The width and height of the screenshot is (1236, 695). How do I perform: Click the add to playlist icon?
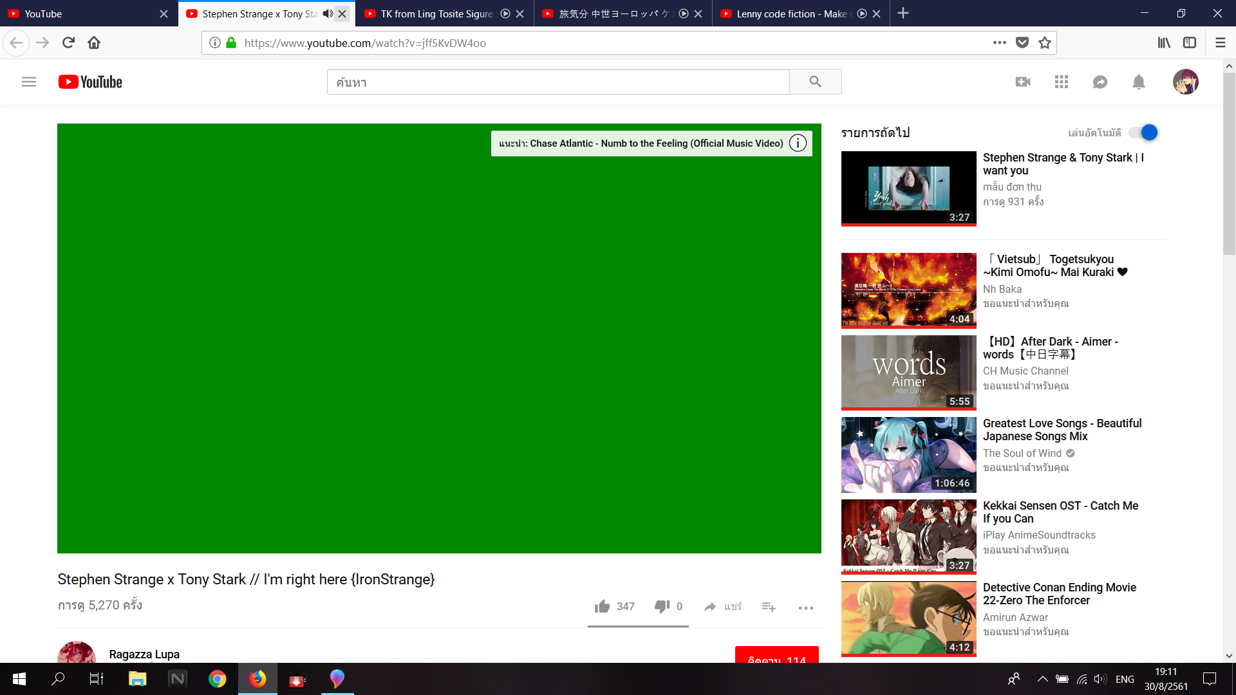(769, 606)
